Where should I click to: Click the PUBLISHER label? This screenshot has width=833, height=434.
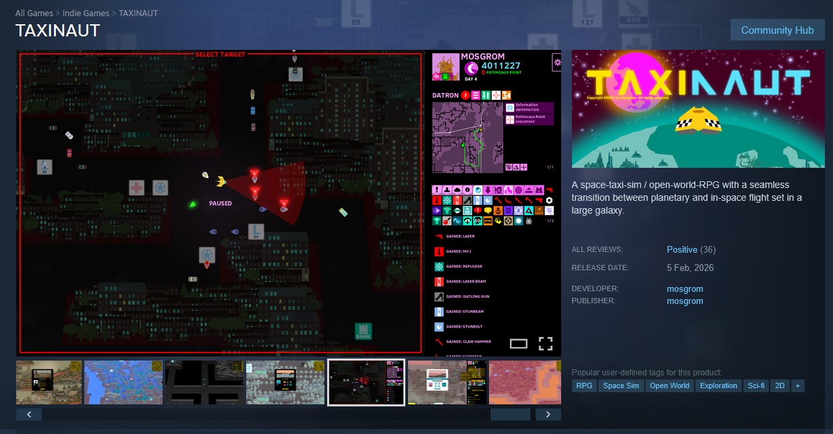594,301
